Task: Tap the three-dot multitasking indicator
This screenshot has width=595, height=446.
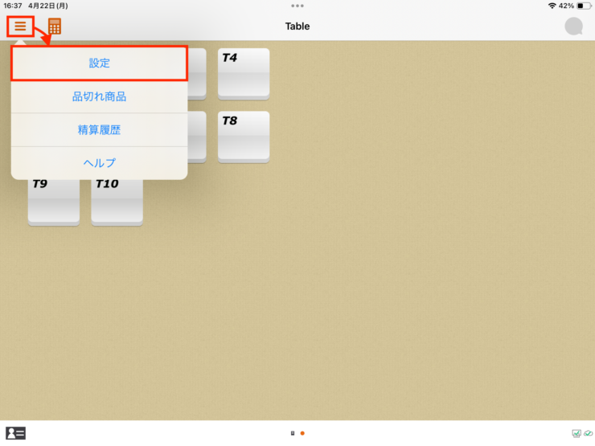Action: 297,6
